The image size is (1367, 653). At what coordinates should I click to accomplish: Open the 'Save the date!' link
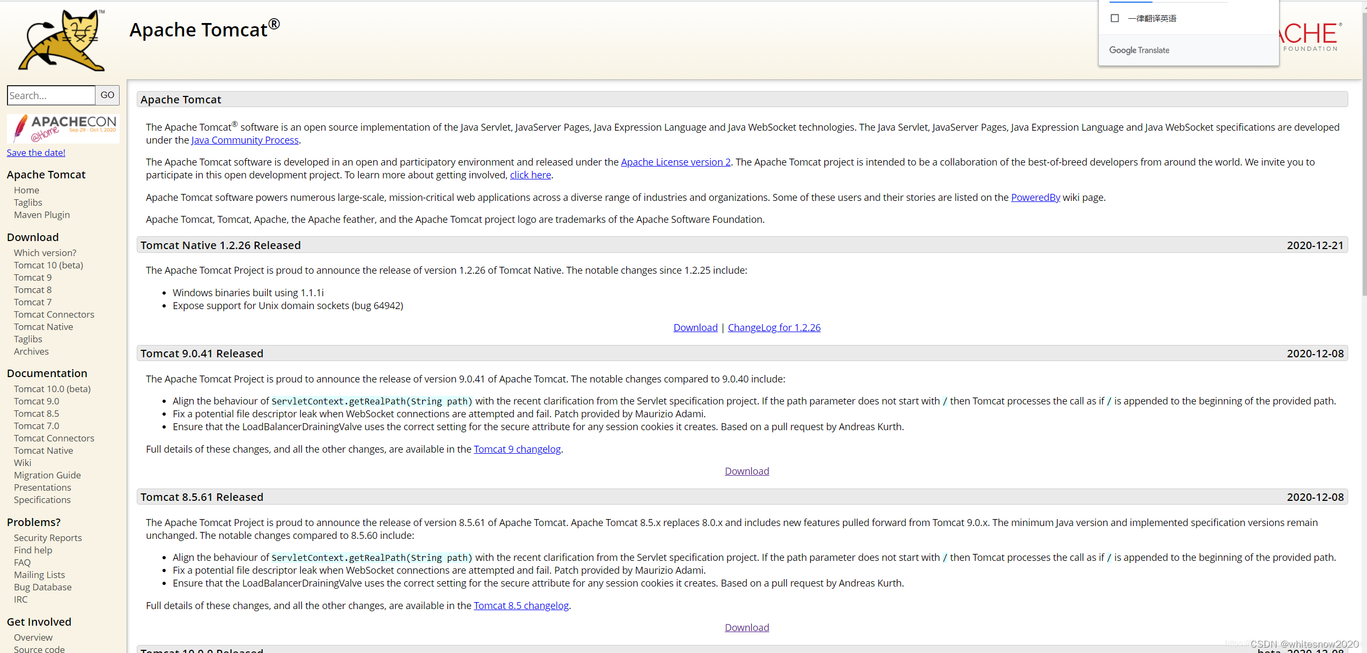click(x=35, y=152)
